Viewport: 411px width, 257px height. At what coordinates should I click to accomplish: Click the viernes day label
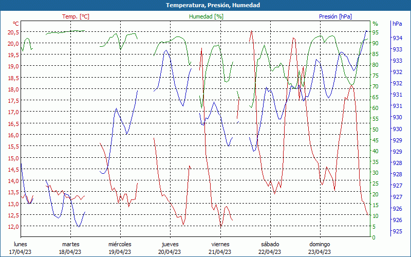tap(220, 245)
